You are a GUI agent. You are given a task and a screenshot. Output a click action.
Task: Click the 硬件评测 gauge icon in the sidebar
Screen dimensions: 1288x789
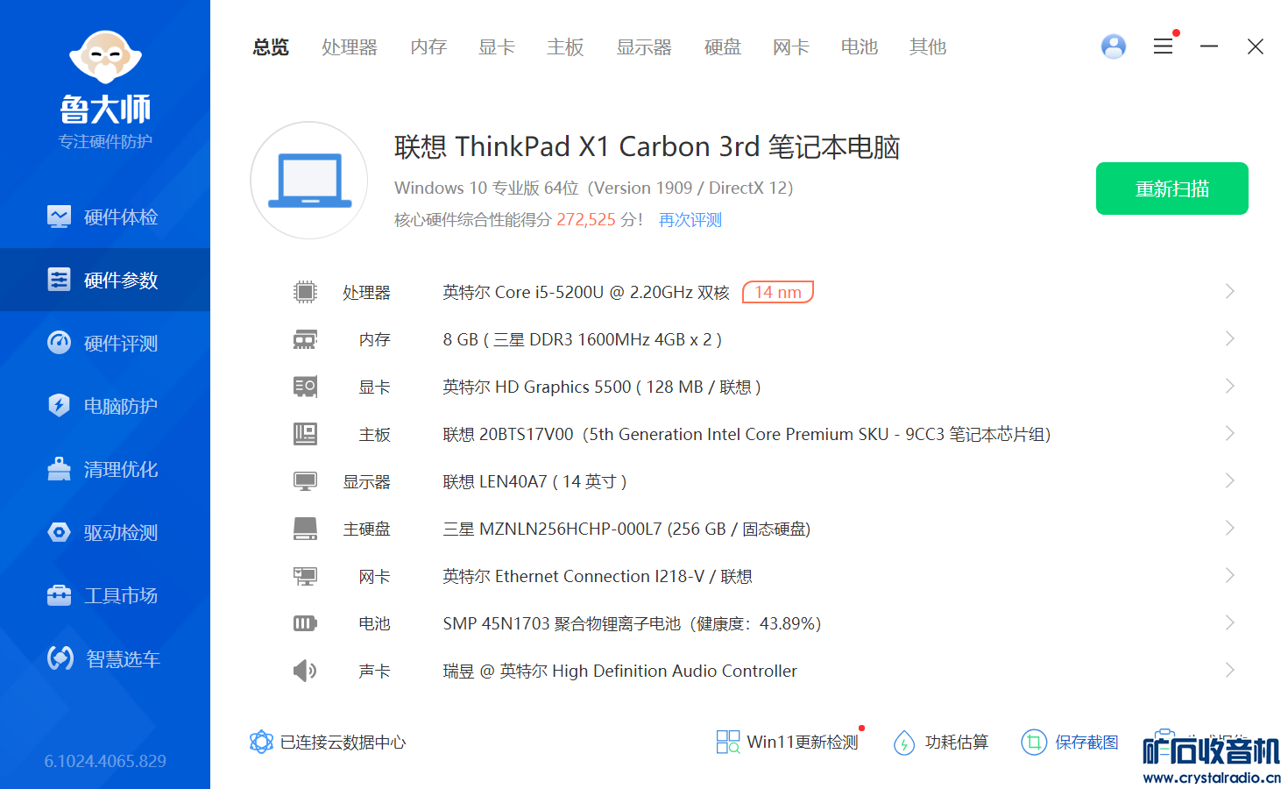[59, 343]
